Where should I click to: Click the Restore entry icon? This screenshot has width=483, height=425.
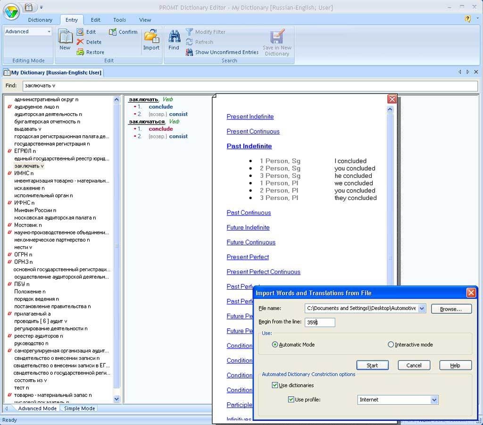(80, 52)
